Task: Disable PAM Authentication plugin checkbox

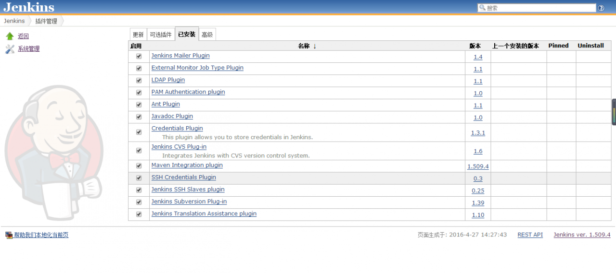Action: click(x=139, y=93)
